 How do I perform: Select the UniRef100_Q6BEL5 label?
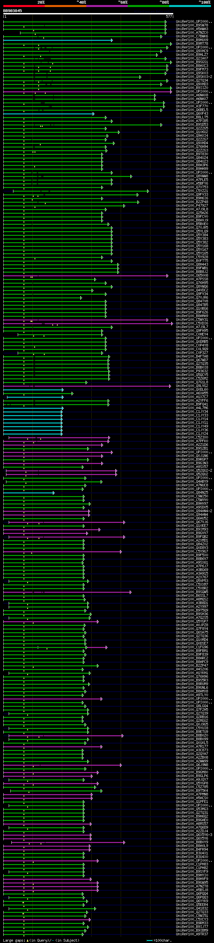(x=192, y=110)
